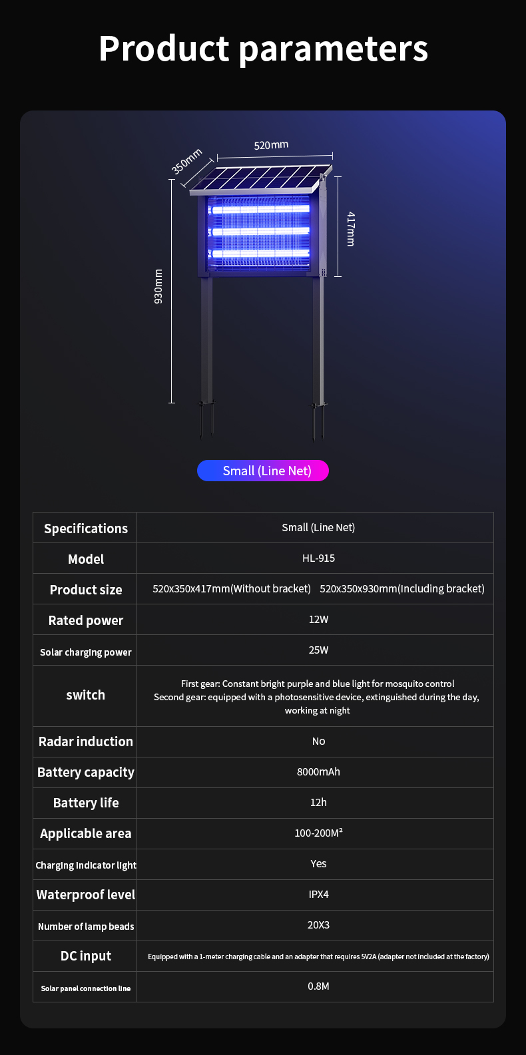Click the Solar charging power 25W value
The image size is (526, 1055).
point(318,650)
